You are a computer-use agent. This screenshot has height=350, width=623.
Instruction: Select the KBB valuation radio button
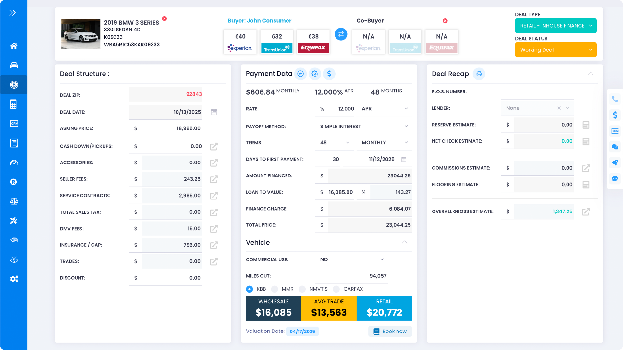pos(250,289)
